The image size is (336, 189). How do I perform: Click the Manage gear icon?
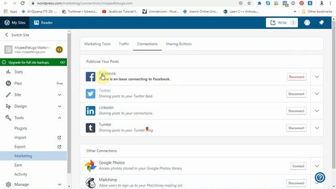pos(8,184)
